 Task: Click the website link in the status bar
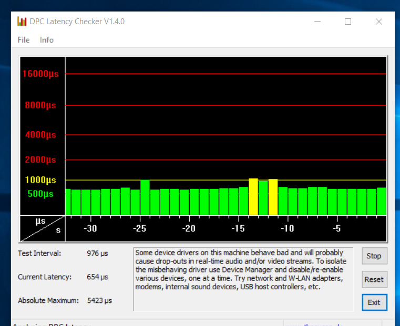pos(314,325)
